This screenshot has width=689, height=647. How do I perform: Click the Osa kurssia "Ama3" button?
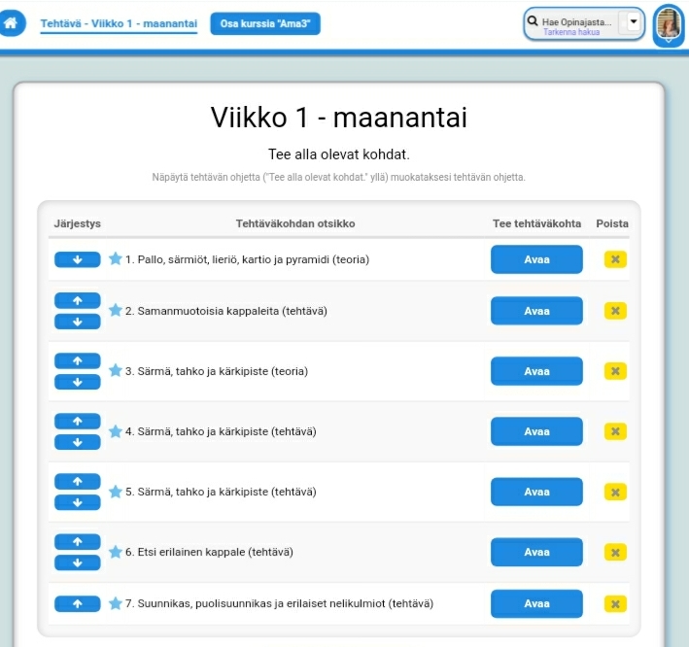pyautogui.click(x=264, y=23)
